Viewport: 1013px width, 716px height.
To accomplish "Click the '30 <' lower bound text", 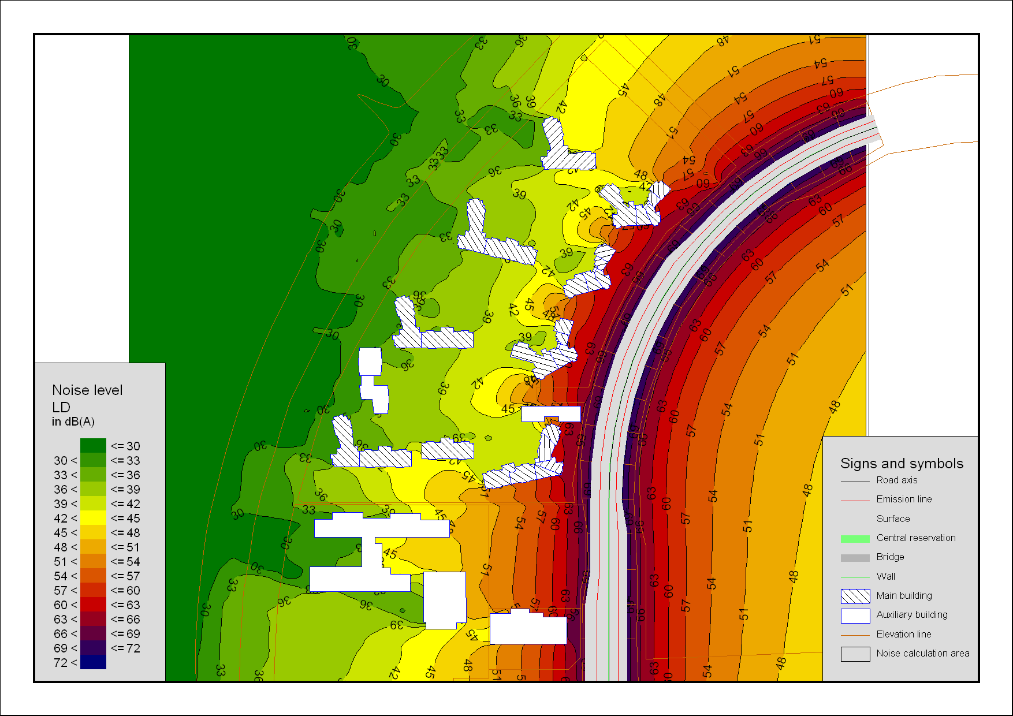I will 65,461.
